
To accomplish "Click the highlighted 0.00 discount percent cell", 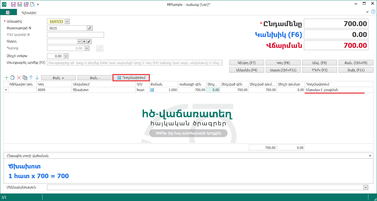I will coord(213,90).
